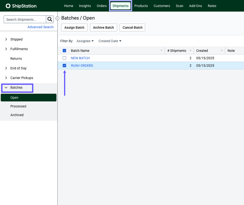Open the Rates tab

[212, 6]
